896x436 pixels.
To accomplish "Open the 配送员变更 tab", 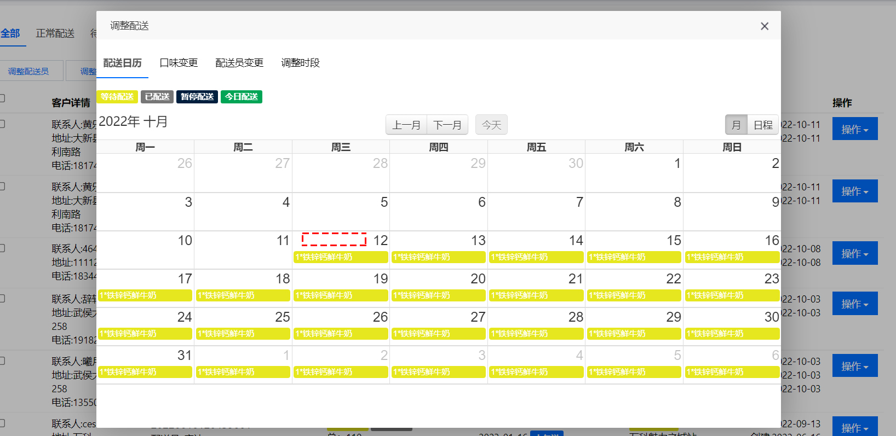I will tap(239, 63).
